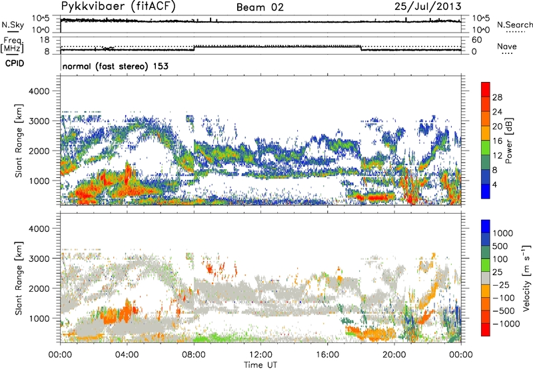The image size is (533, 369).
Task: Click the '60' tick on Nave axis
Action: [x=476, y=40]
